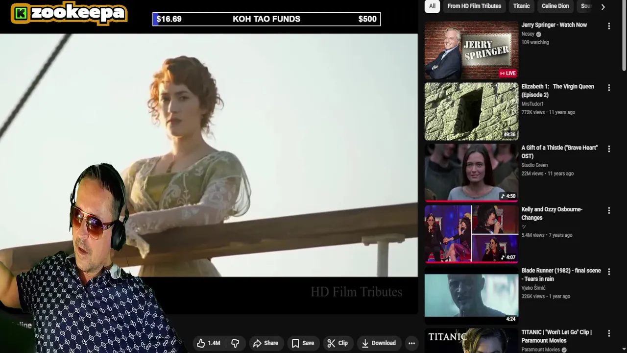Open options menu for Jerry Springer video
The width and height of the screenshot is (627, 353).
coord(609,26)
